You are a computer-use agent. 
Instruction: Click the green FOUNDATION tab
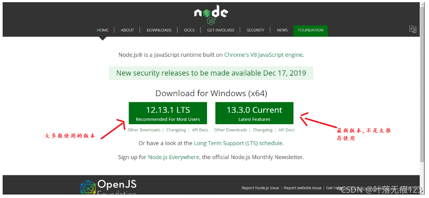pos(311,31)
